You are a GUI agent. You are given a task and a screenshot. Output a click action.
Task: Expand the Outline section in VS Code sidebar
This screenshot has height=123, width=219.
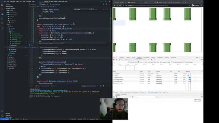pyautogui.click(x=8, y=113)
